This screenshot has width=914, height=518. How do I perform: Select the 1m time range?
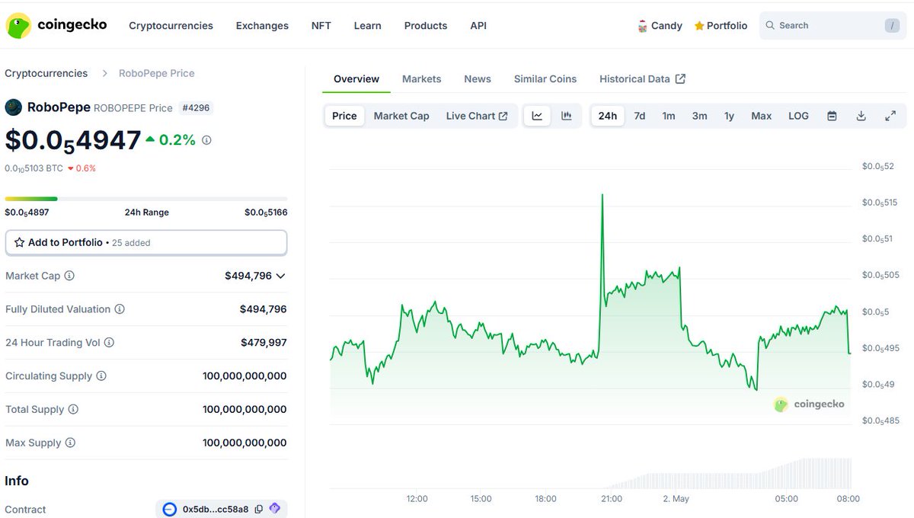pos(669,116)
